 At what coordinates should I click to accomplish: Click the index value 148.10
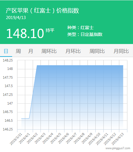[25, 33]
